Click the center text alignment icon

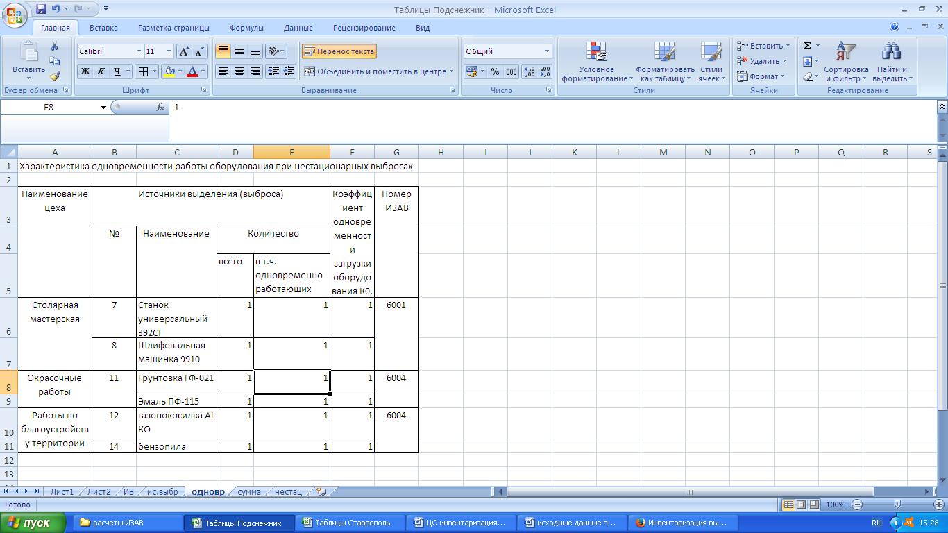coord(239,71)
